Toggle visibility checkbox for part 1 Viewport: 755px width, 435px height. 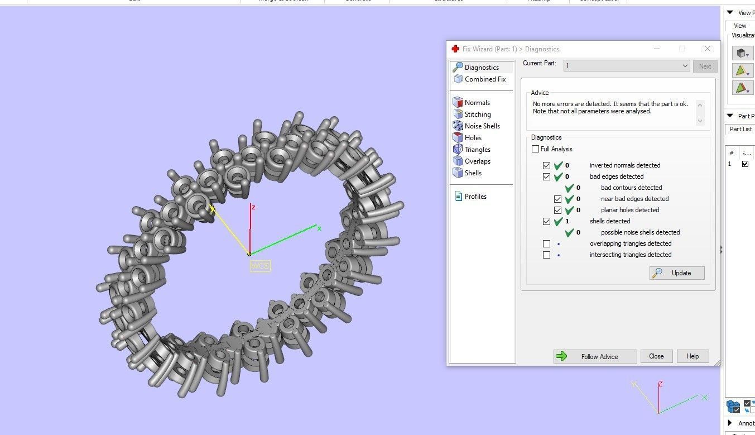[x=745, y=164]
